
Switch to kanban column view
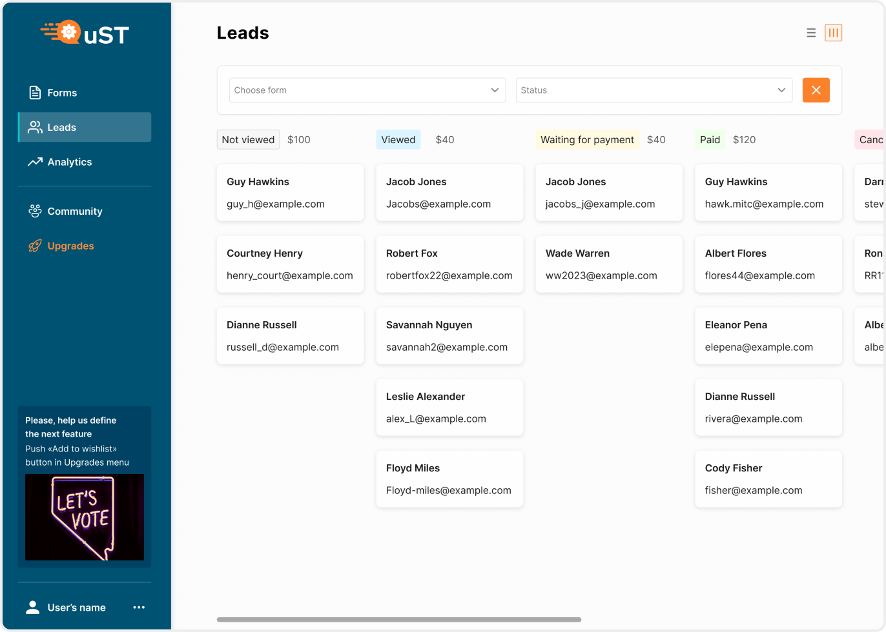tap(833, 33)
